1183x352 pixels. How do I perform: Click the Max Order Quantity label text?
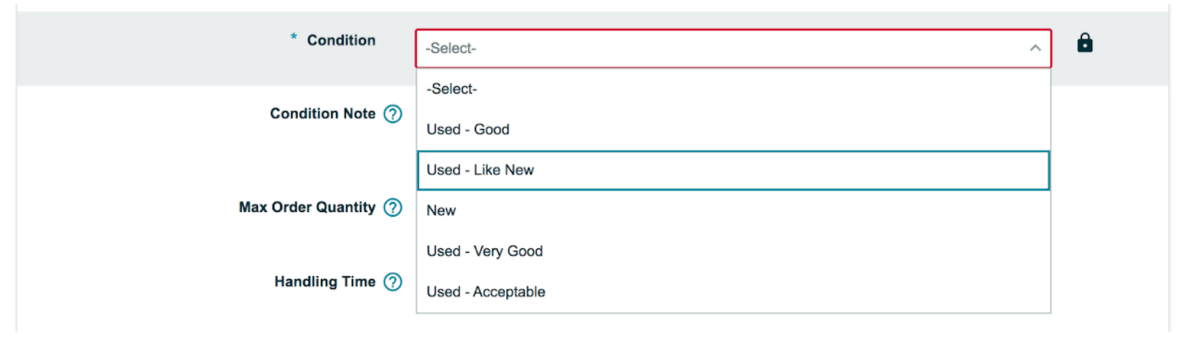pyautogui.click(x=307, y=207)
